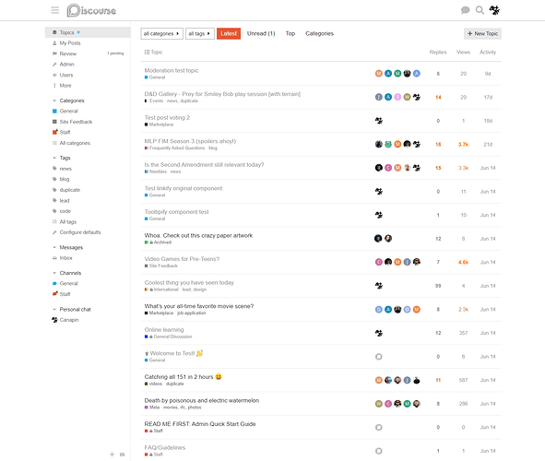The width and height of the screenshot is (545, 461).
Task: Sort topics by Activity column
Action: (x=488, y=53)
